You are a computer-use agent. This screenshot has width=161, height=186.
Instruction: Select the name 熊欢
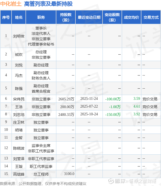click(19, 54)
